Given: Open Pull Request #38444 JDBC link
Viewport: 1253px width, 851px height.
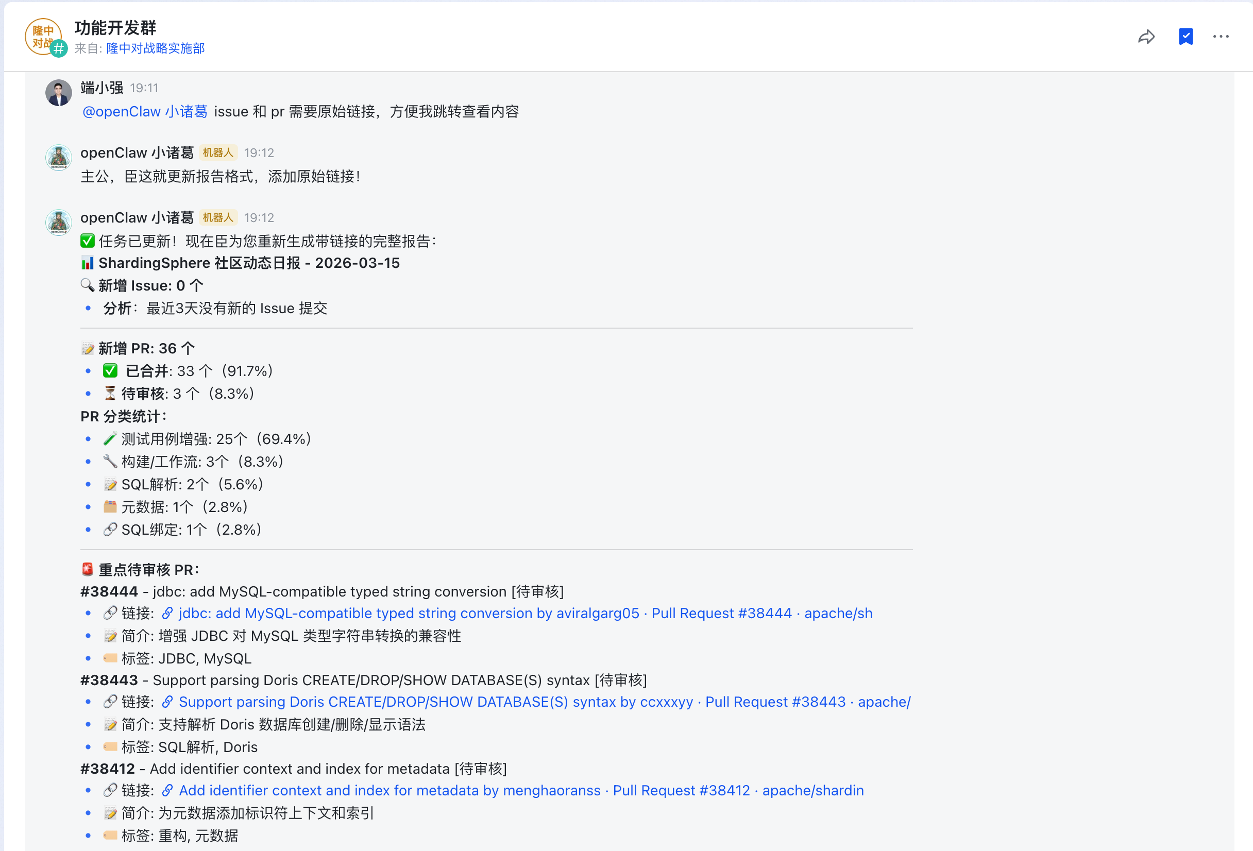Looking at the screenshot, I should (x=518, y=614).
